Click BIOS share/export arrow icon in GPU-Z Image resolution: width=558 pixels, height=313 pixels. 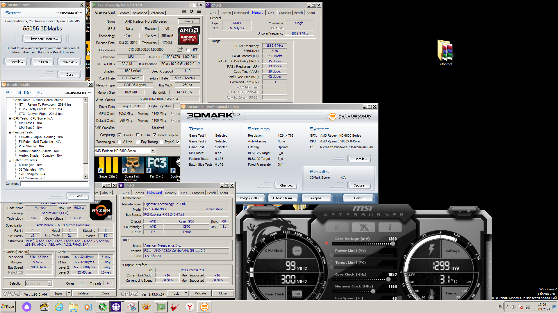180,50
